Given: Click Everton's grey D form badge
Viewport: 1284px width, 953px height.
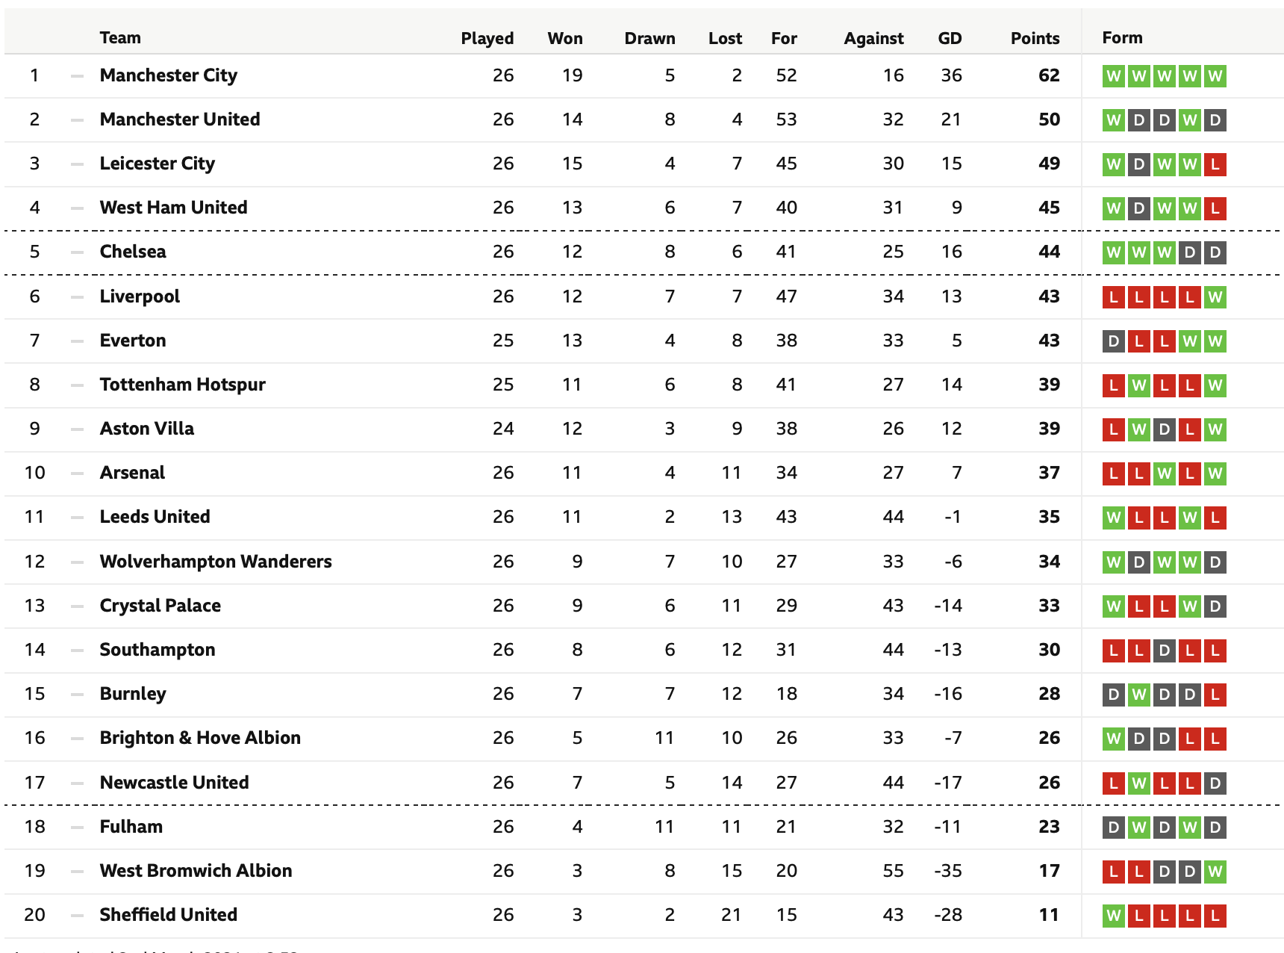Looking at the screenshot, I should click(x=1114, y=341).
